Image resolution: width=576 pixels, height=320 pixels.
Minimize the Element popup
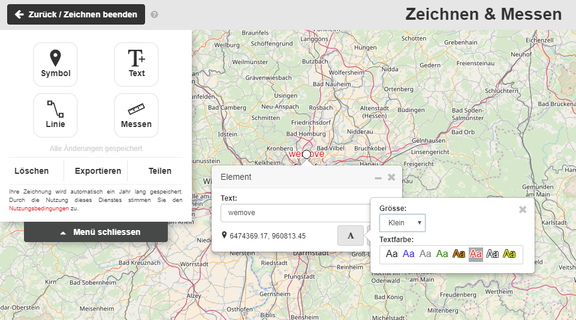coord(378,177)
